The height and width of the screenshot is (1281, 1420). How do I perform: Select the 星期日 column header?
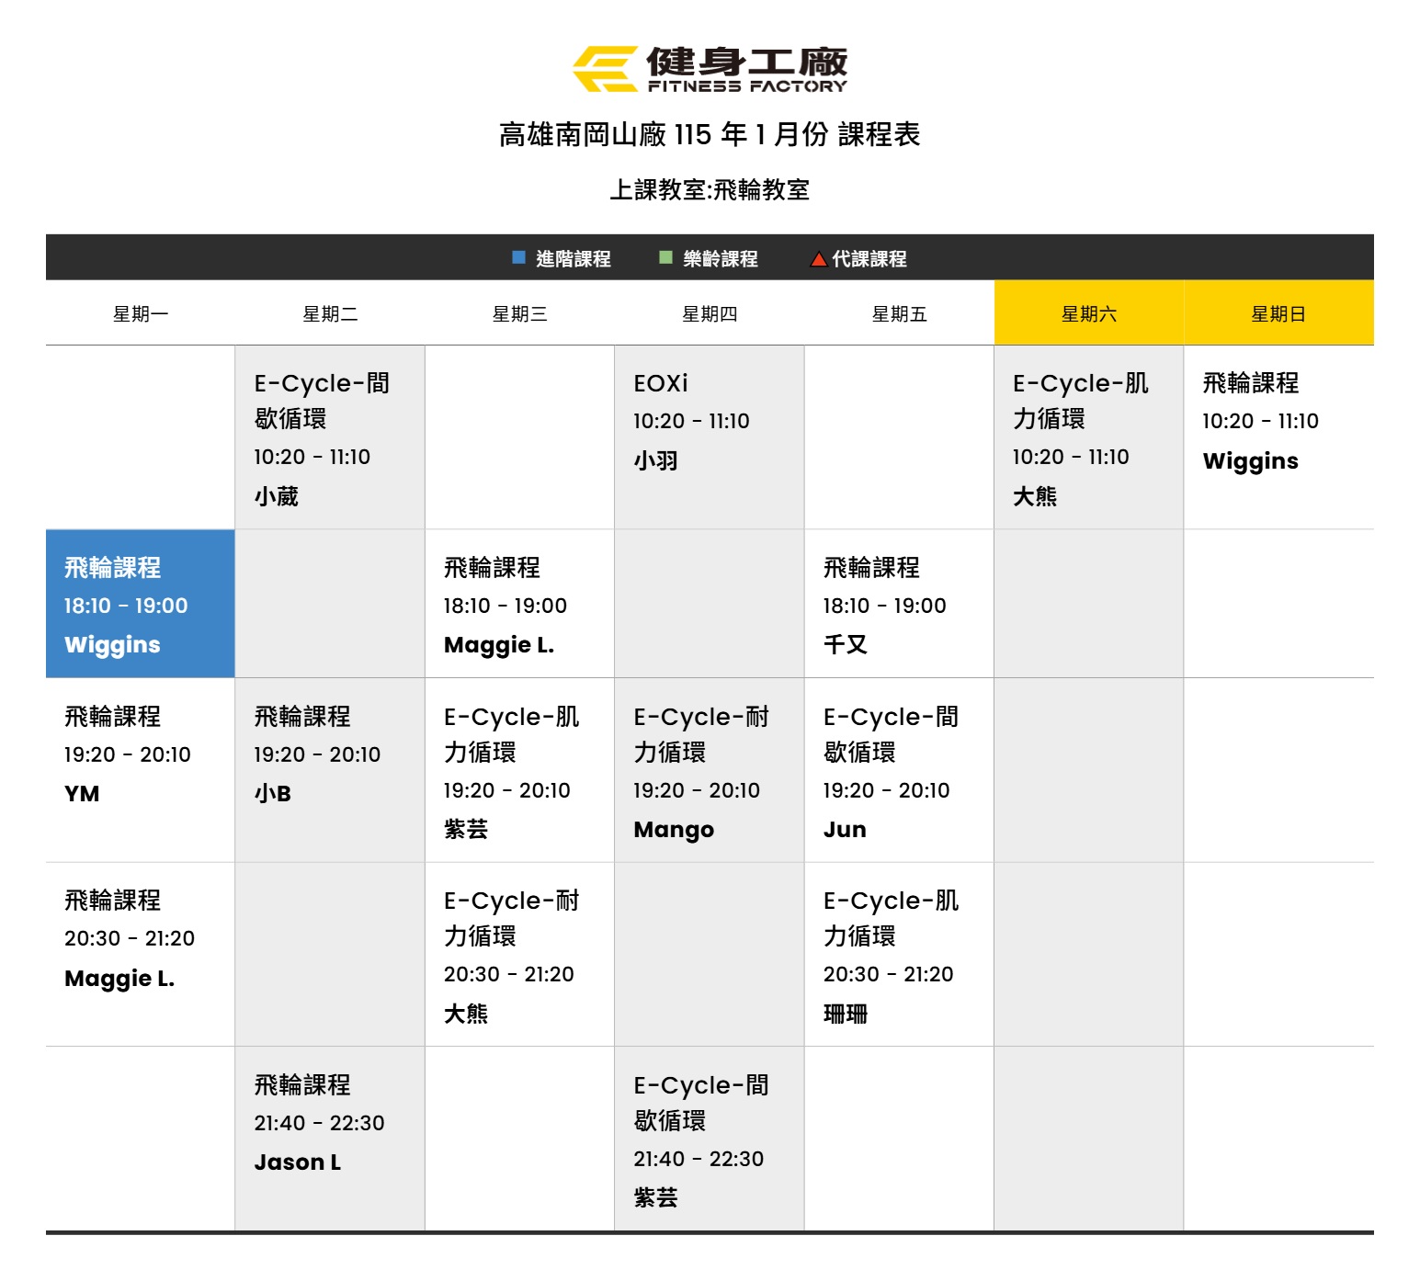click(1278, 313)
